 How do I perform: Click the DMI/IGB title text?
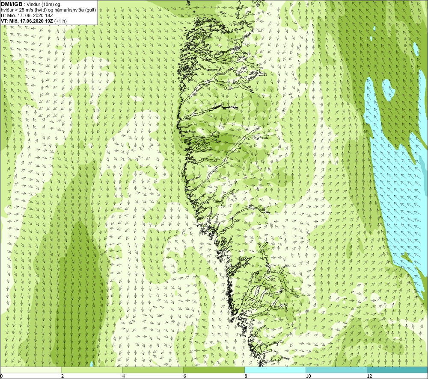pos(12,4)
